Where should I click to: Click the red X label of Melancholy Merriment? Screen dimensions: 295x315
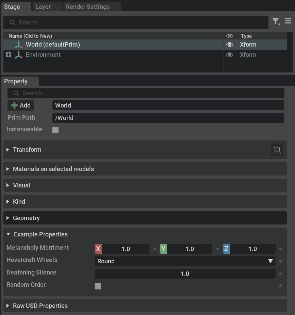tap(98, 249)
